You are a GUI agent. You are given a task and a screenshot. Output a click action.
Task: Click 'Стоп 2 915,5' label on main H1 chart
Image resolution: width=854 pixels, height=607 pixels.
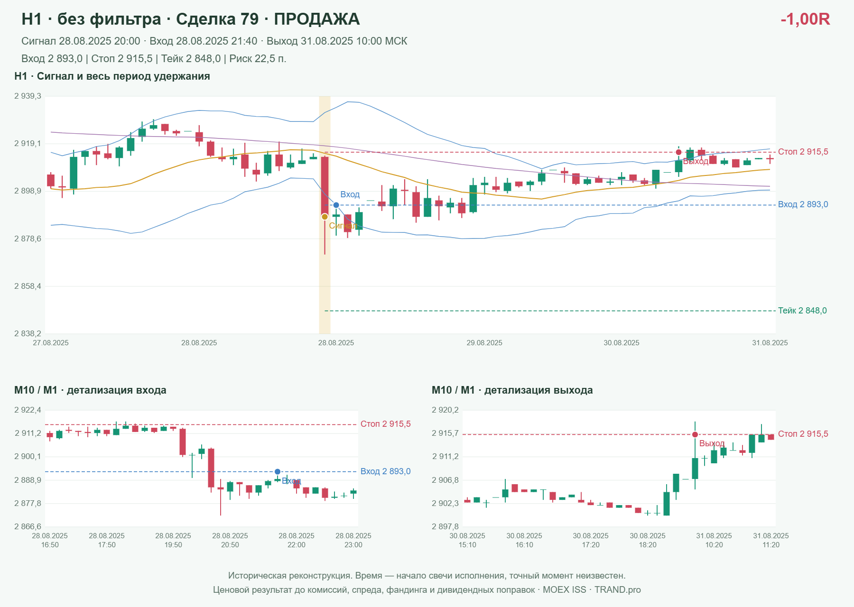coord(803,152)
